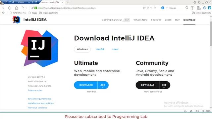Reload the page with the refresh icon
The width and height of the screenshot is (212, 119).
[x=10, y=8]
